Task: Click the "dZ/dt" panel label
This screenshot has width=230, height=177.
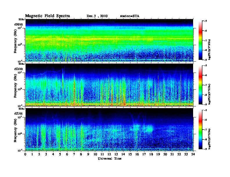Action: click(x=19, y=113)
